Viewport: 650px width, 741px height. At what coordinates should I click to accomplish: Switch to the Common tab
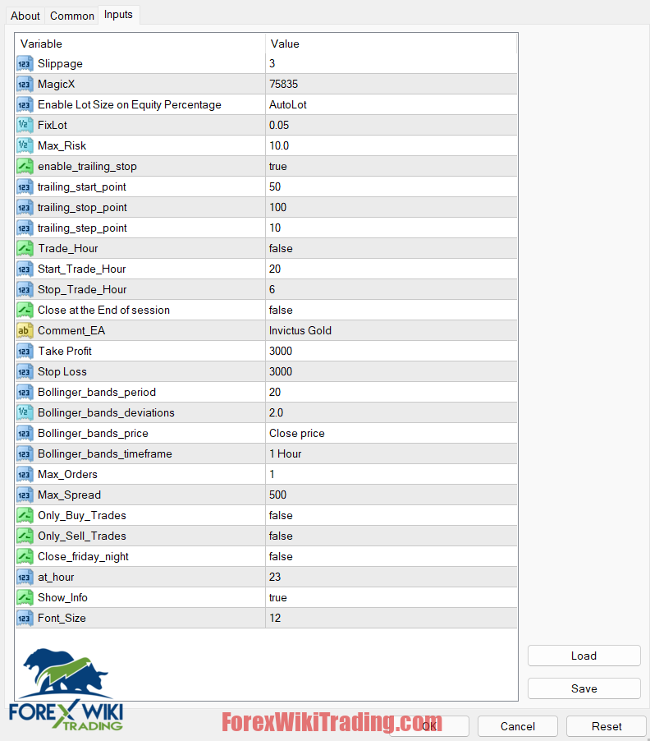coord(71,16)
